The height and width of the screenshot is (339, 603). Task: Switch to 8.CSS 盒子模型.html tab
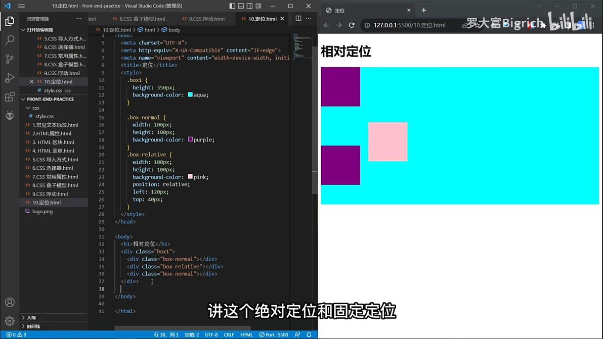(x=139, y=19)
